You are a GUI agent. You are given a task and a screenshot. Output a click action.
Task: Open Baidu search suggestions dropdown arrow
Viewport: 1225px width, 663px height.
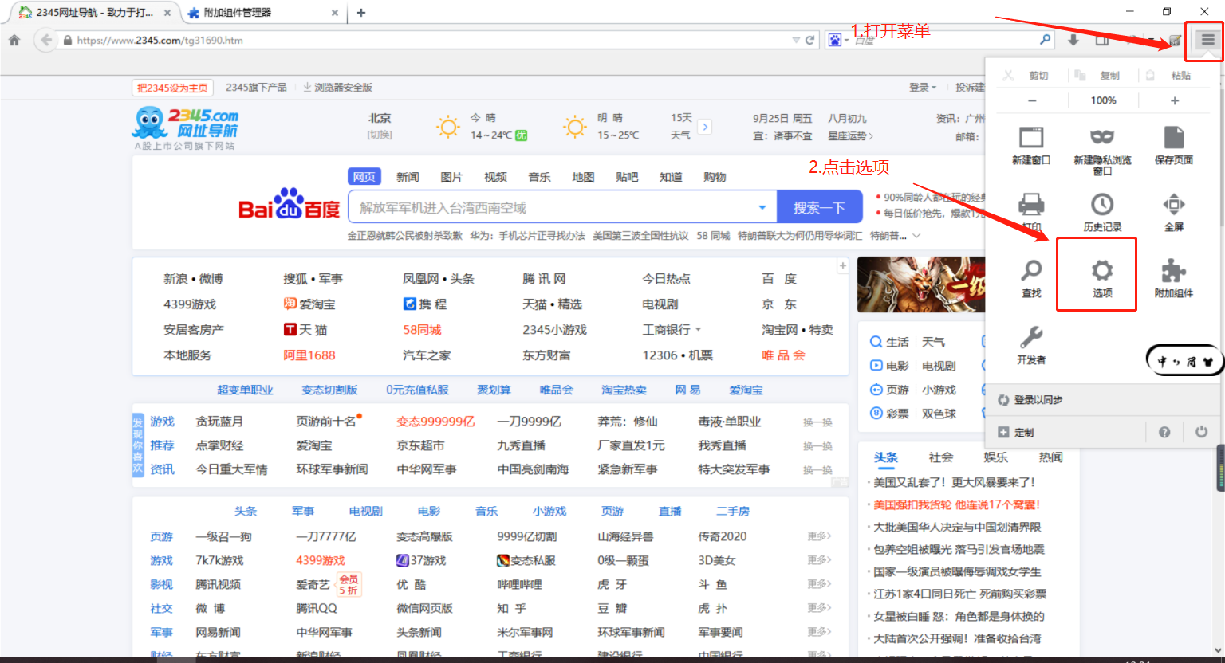coord(762,208)
